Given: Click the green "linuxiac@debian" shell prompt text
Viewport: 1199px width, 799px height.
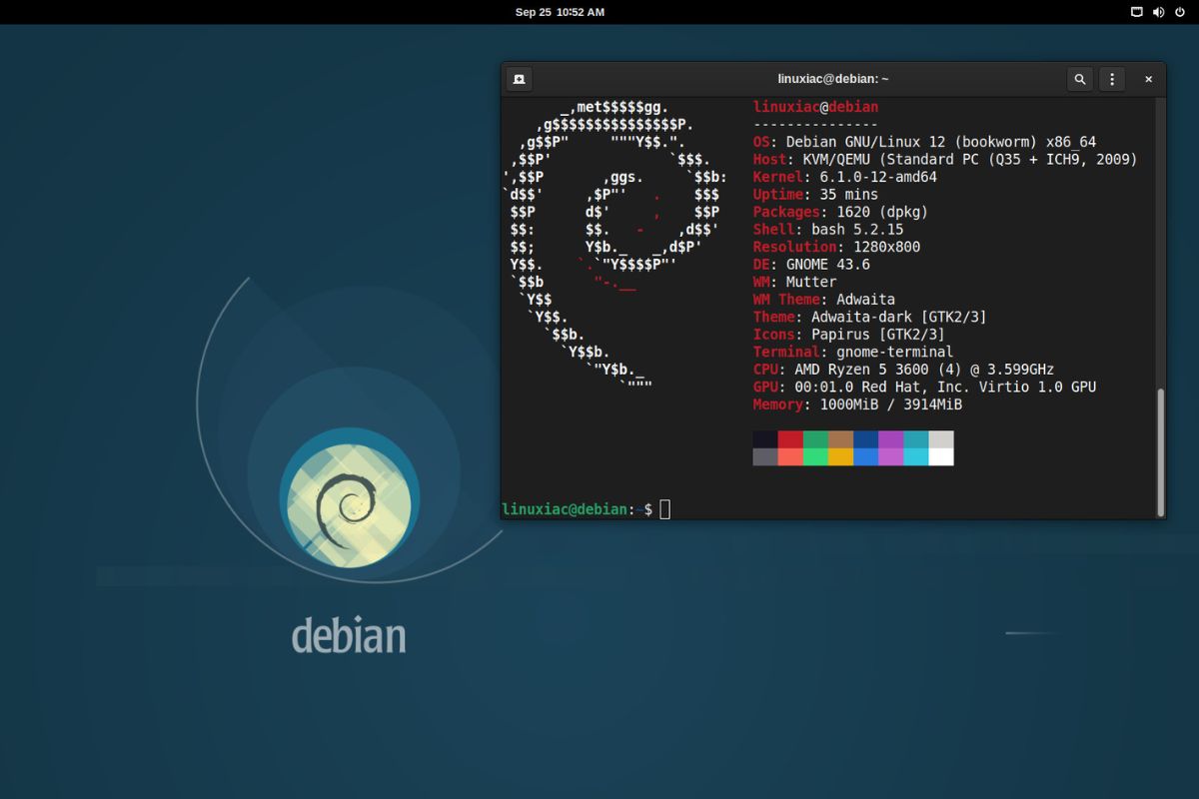Looking at the screenshot, I should coord(565,509).
